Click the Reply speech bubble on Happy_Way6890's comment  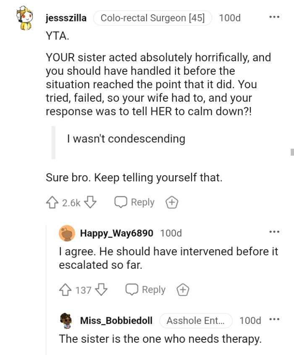pos(132,289)
